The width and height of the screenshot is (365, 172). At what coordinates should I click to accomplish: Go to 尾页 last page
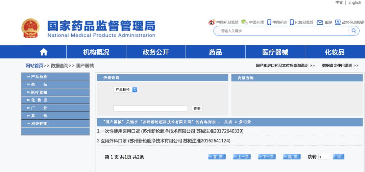coord(292,157)
